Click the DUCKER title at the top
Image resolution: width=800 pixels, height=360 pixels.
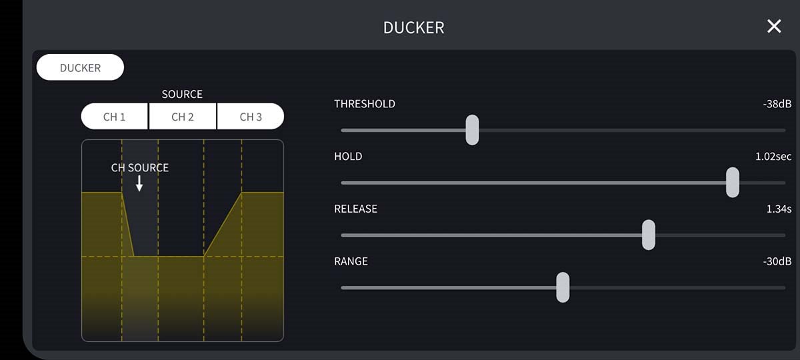(x=413, y=27)
